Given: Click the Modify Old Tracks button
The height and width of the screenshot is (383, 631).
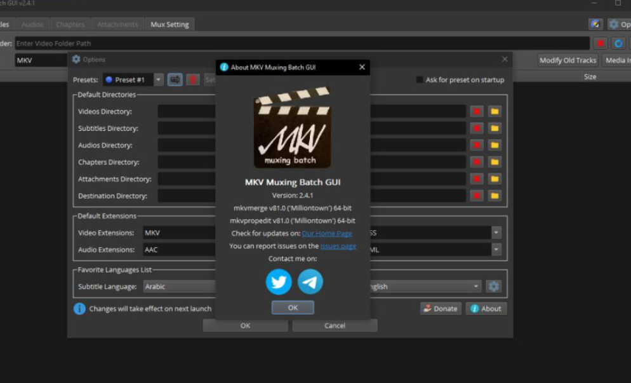Looking at the screenshot, I should (x=568, y=60).
